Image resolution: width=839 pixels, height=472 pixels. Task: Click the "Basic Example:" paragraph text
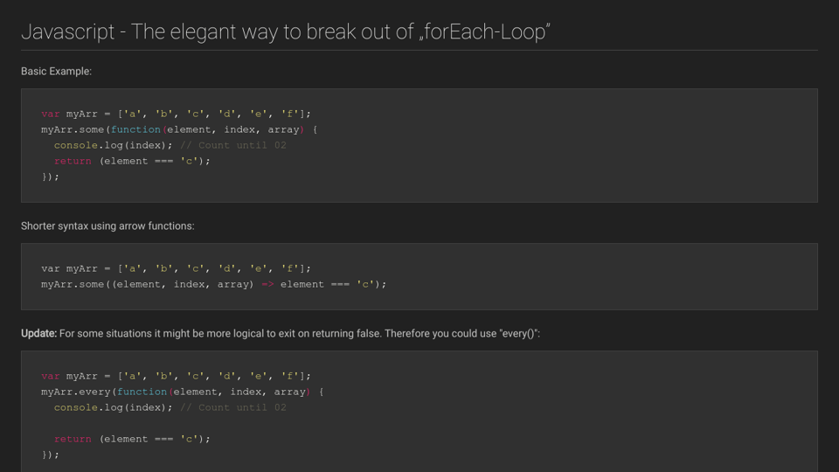pyautogui.click(x=56, y=71)
